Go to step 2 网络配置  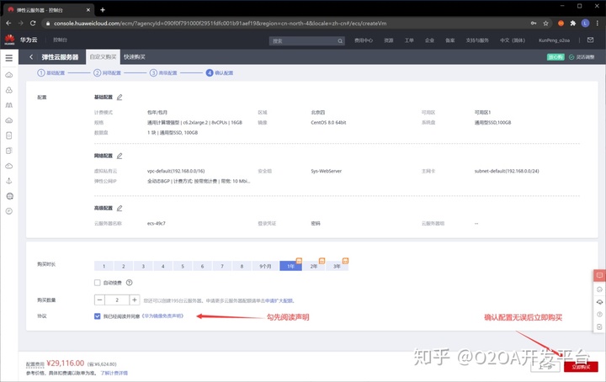[107, 72]
